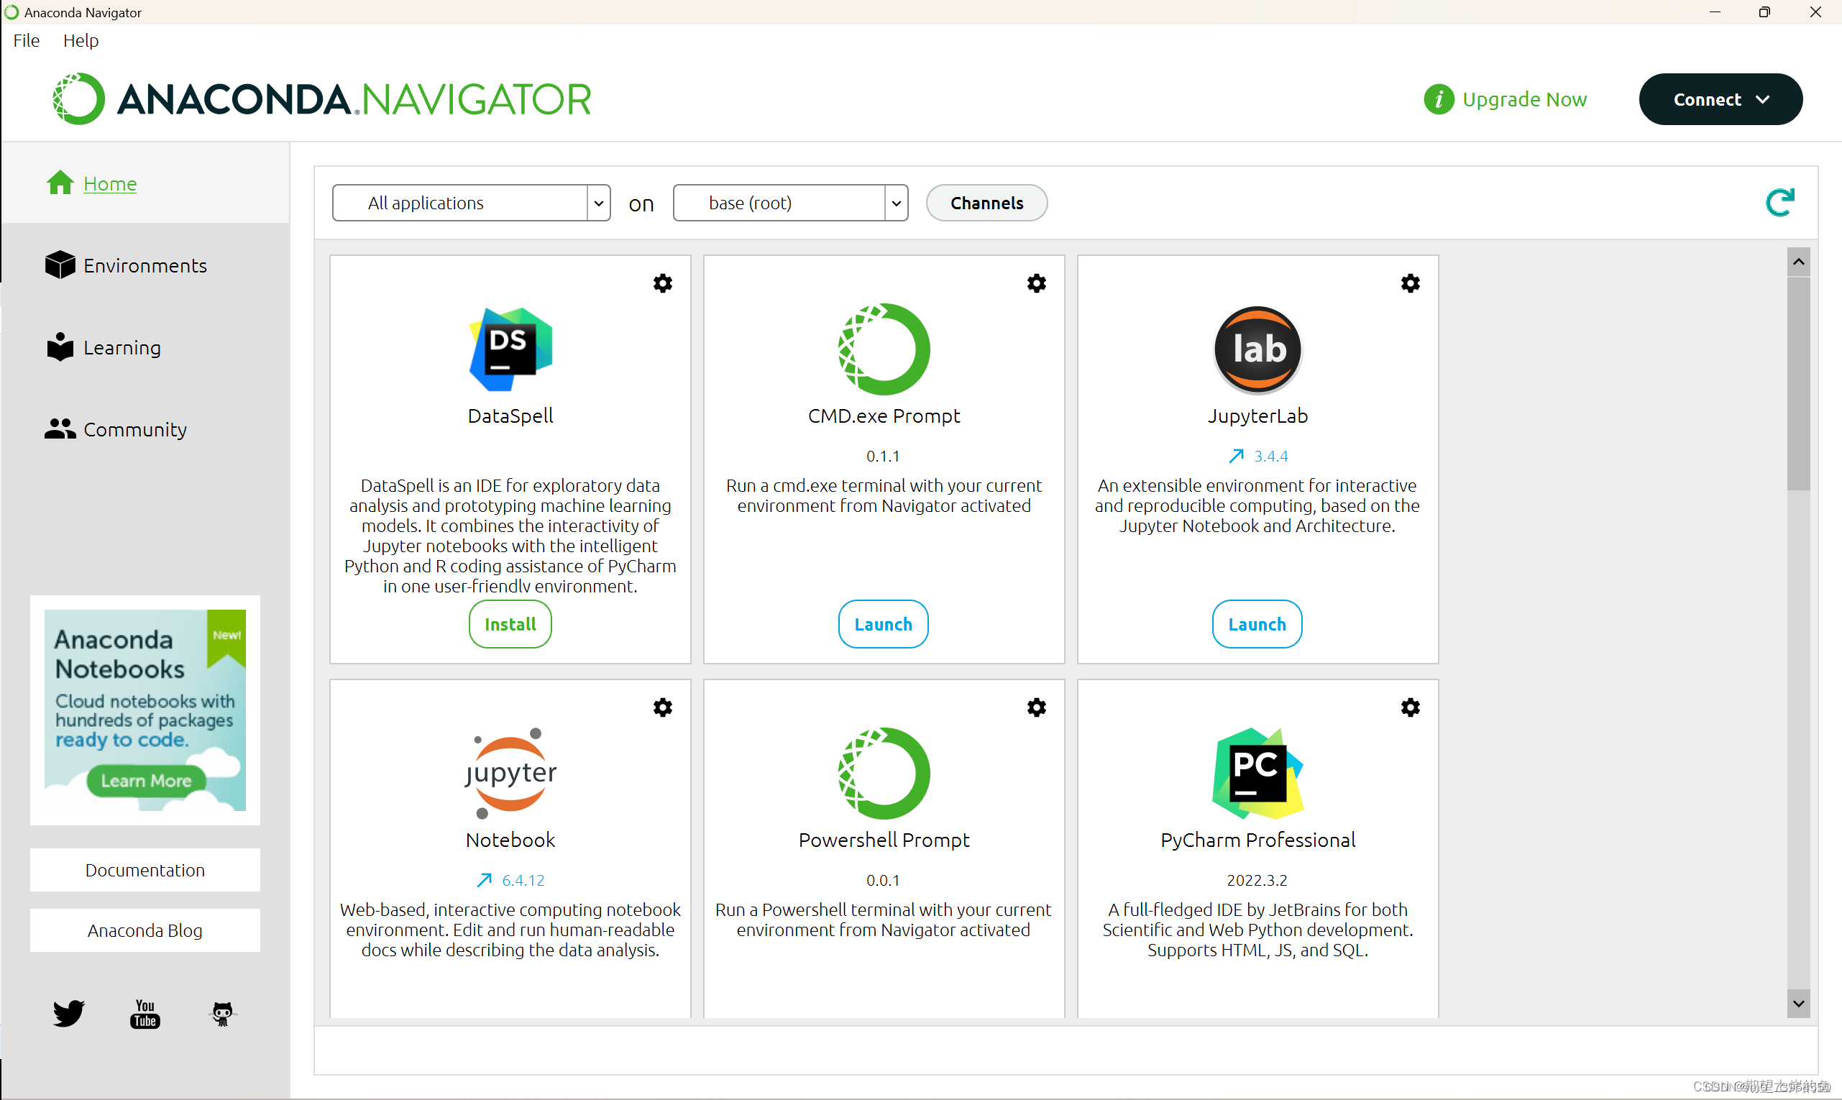Launch JupyterLab
The width and height of the screenshot is (1842, 1100).
(1257, 623)
